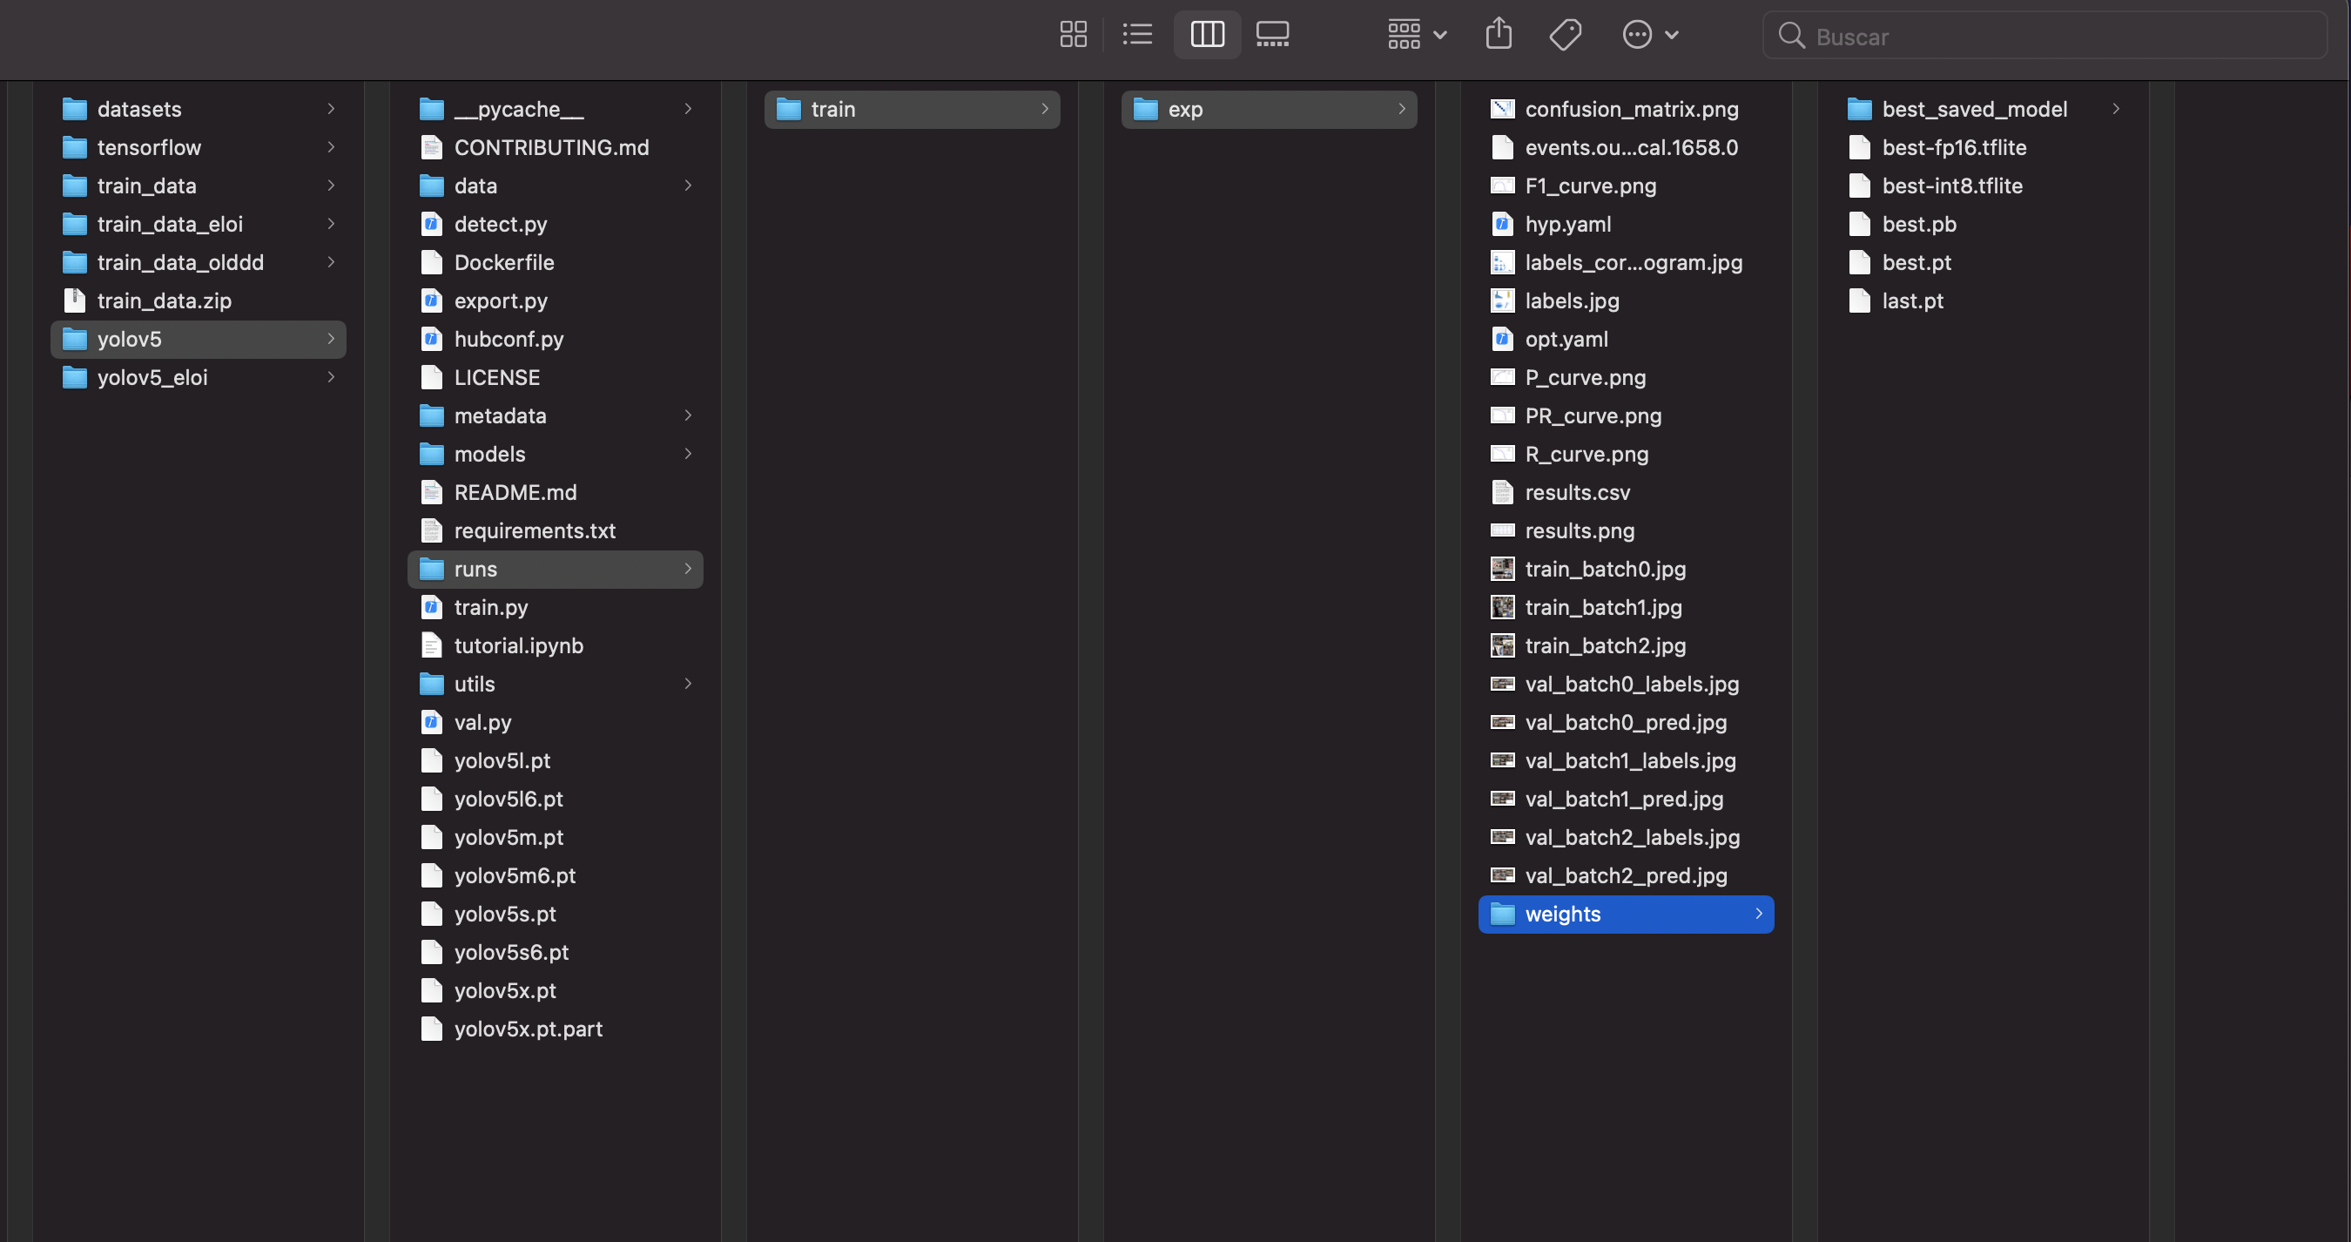The height and width of the screenshot is (1242, 2351).
Task: Select the best.pt file
Action: [x=1917, y=262]
